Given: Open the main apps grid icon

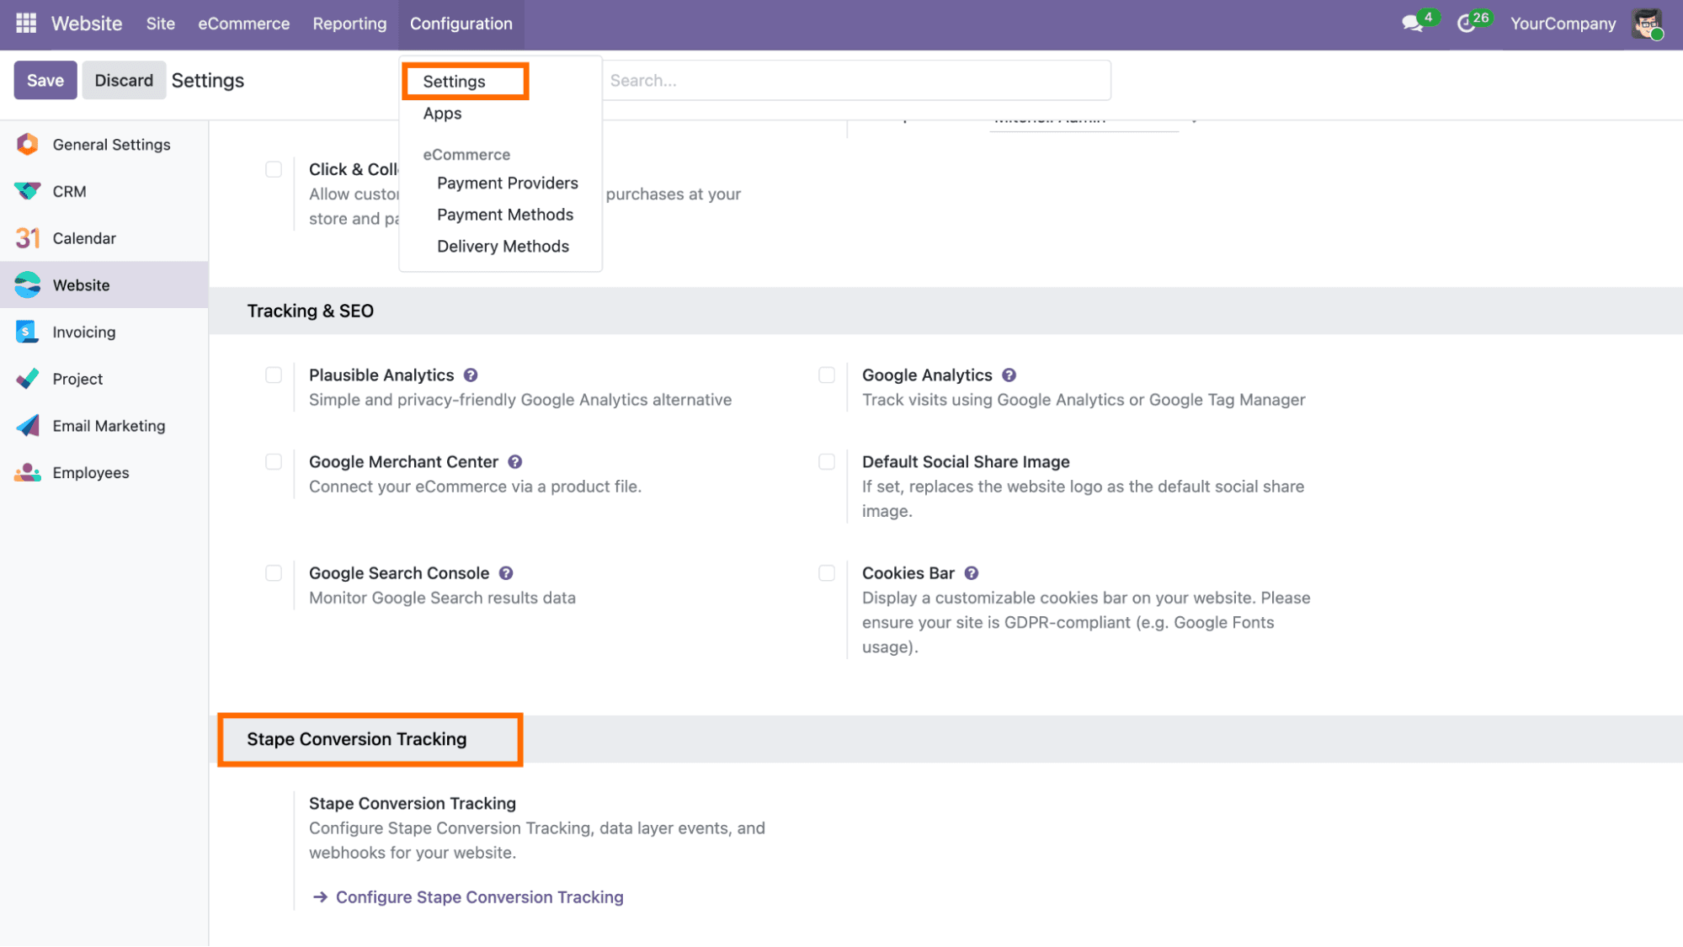Looking at the screenshot, I should pos(24,23).
